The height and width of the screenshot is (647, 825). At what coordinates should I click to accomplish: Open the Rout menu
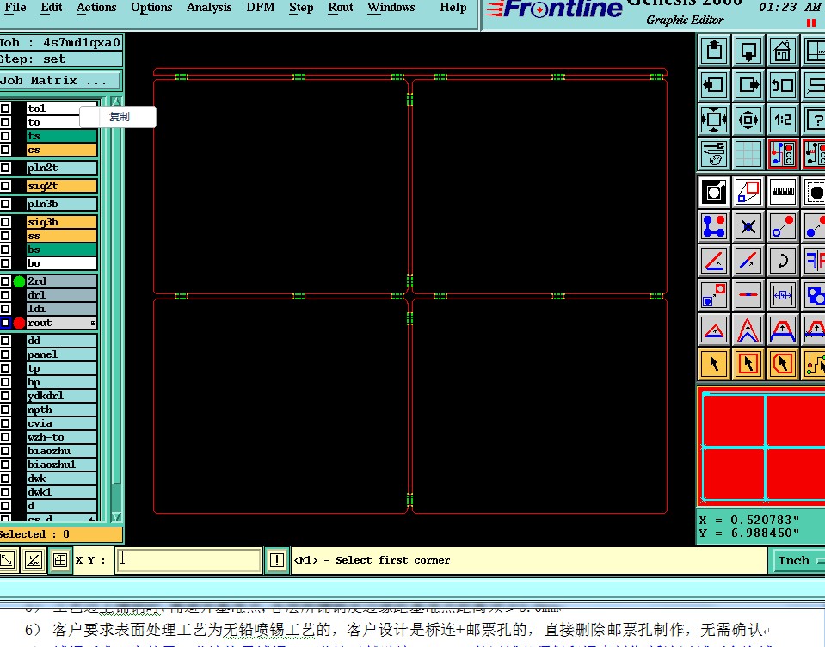341,8
